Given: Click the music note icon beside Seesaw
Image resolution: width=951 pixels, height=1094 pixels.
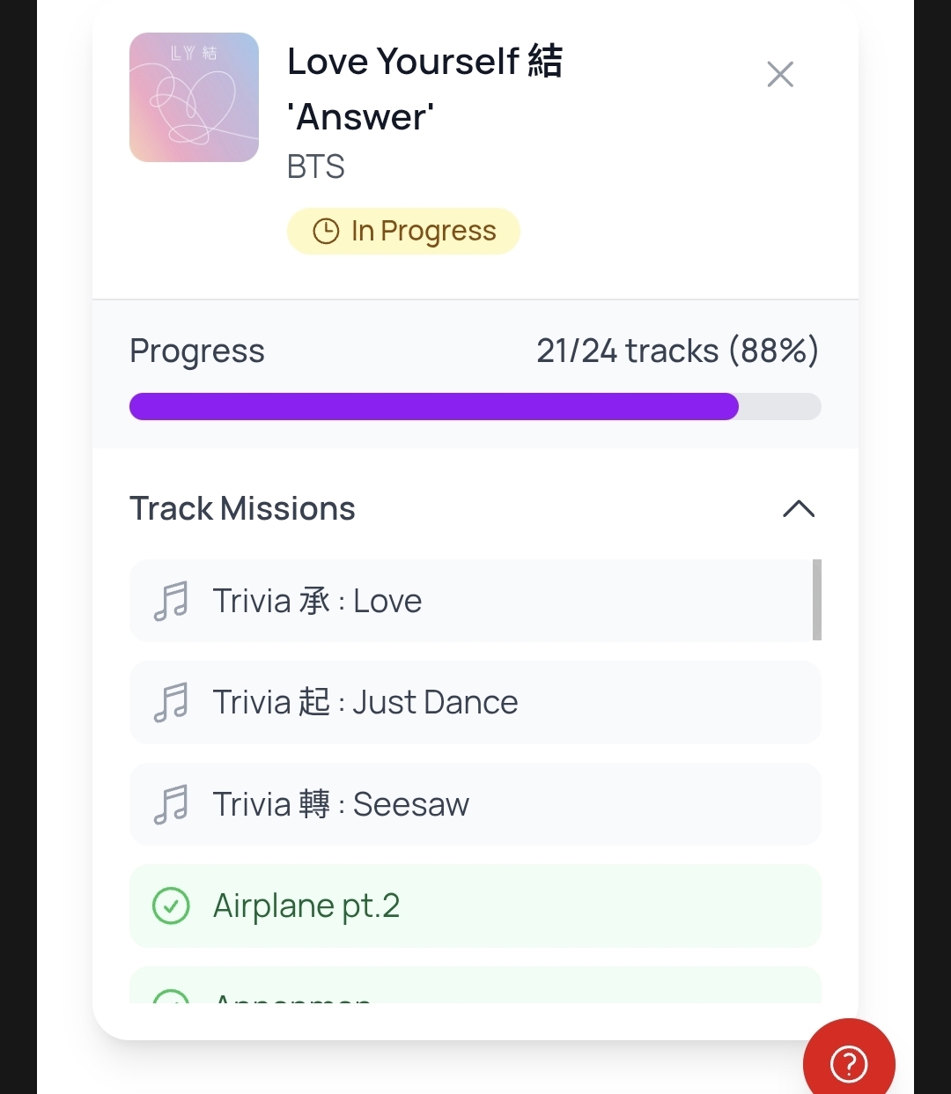Looking at the screenshot, I should (x=171, y=804).
